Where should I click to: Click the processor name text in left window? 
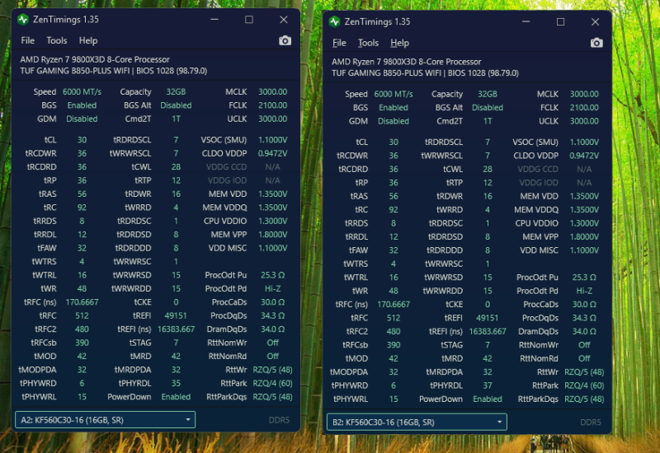[95, 59]
